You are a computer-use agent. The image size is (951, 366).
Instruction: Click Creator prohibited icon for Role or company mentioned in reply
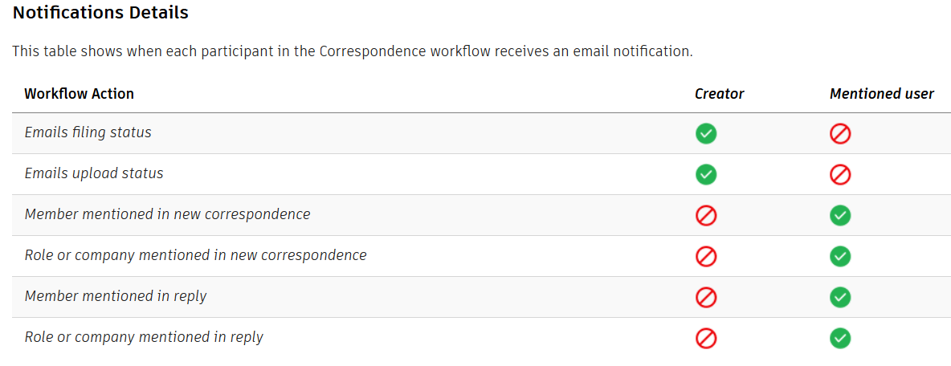click(706, 338)
